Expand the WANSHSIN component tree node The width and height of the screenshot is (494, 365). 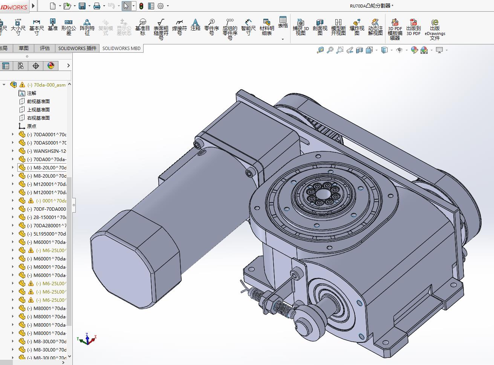pos(12,151)
